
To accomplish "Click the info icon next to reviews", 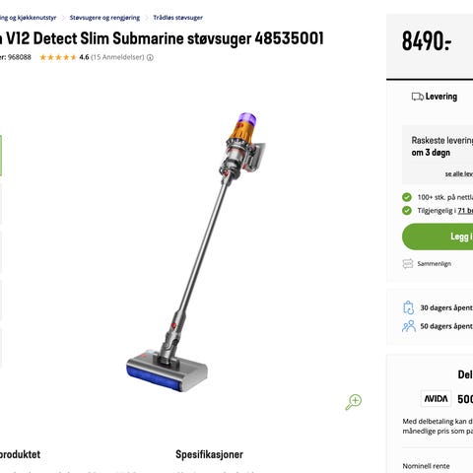I will (x=150, y=57).
